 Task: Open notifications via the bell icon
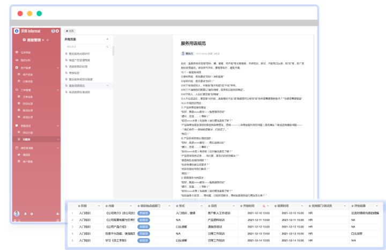25,214
